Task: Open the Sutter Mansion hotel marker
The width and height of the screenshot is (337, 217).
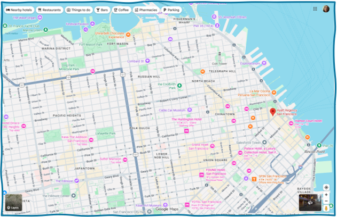Action: (x=125, y=160)
